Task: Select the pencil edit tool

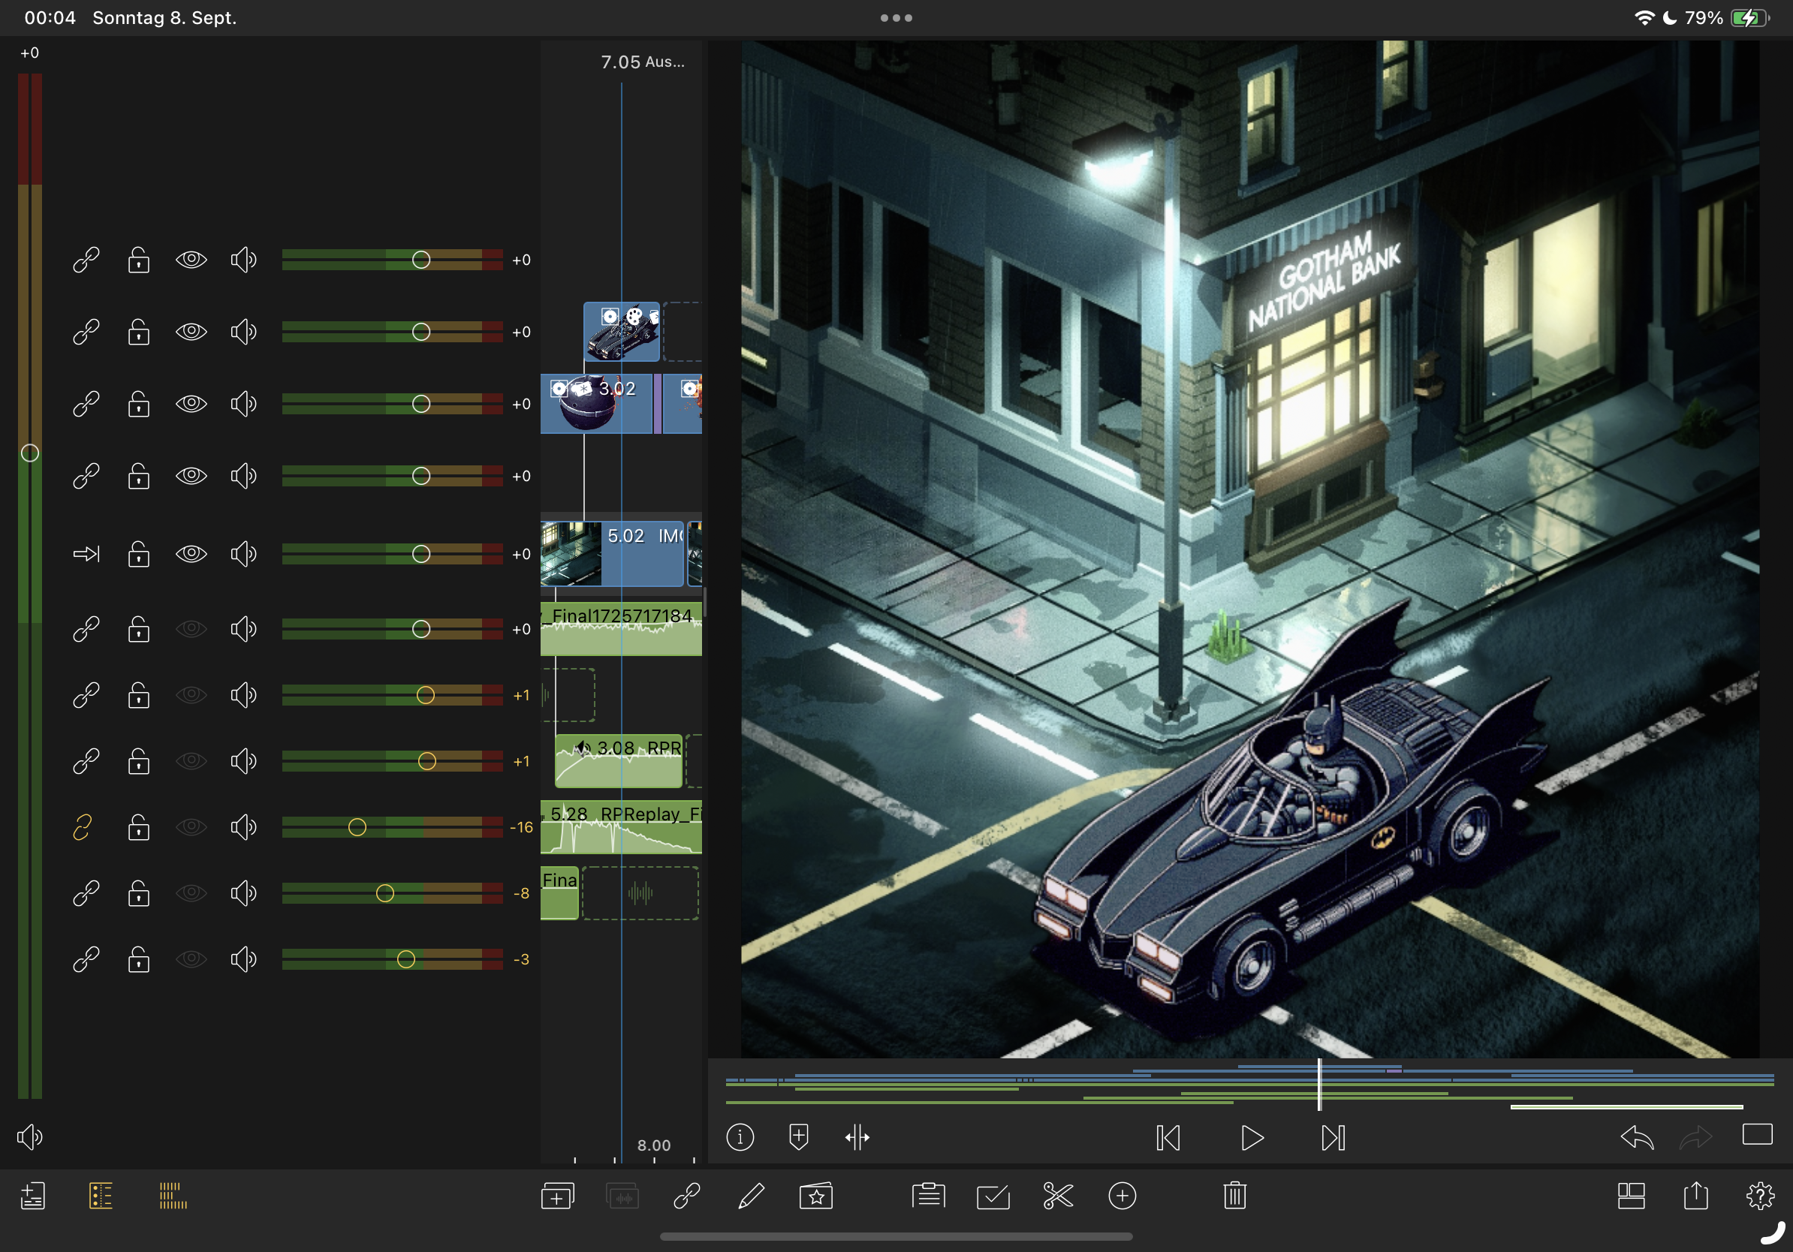Action: point(752,1196)
